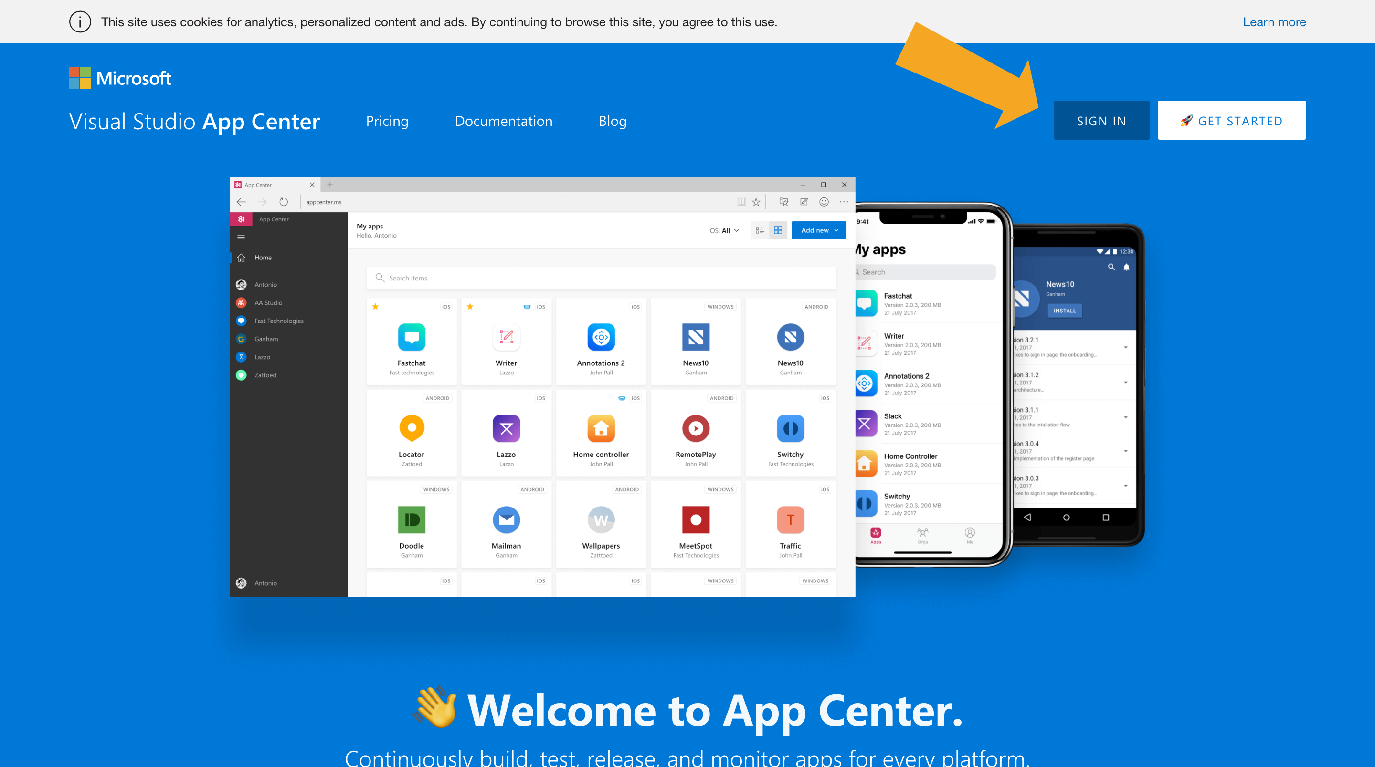
Task: Expand the Fast Technologies organization entry
Action: 278,321
